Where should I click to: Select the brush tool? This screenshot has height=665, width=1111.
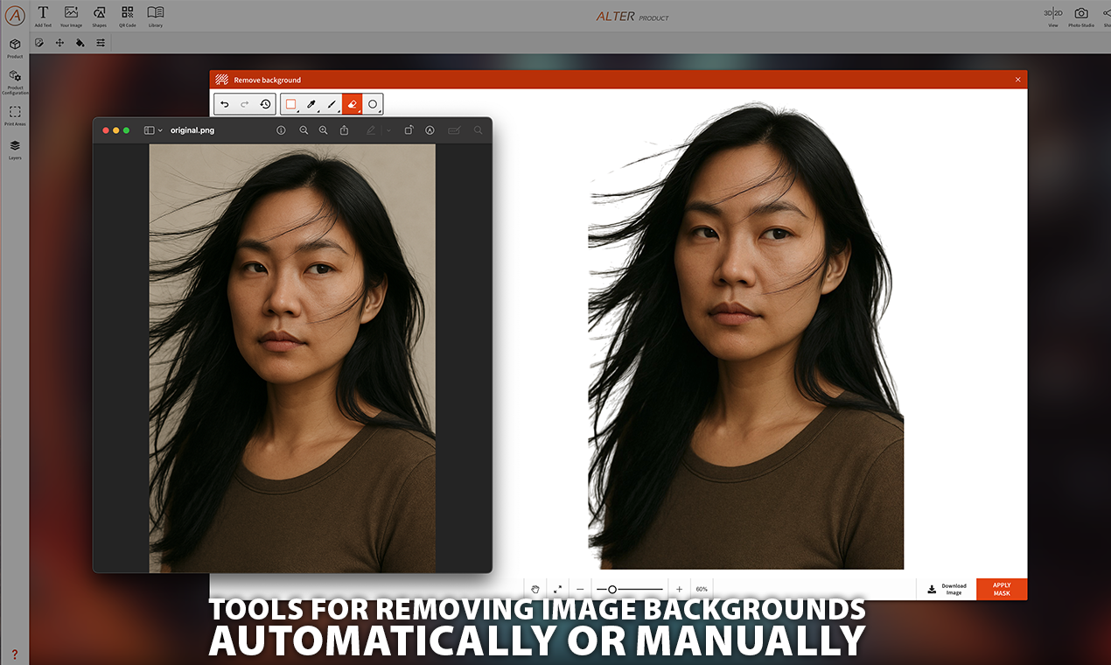coord(332,104)
